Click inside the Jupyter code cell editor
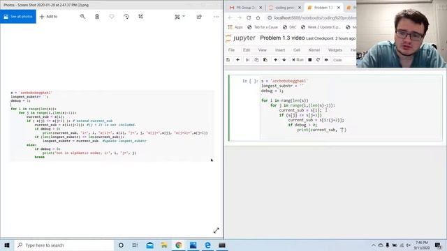The height and width of the screenshot is (251, 447). click(x=351, y=107)
